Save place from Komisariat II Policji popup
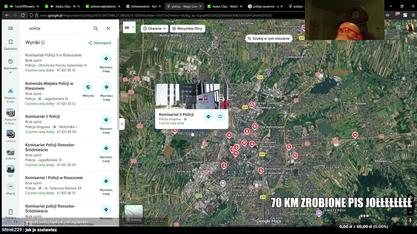Screen dimensions: 417x234 click(x=220, y=117)
